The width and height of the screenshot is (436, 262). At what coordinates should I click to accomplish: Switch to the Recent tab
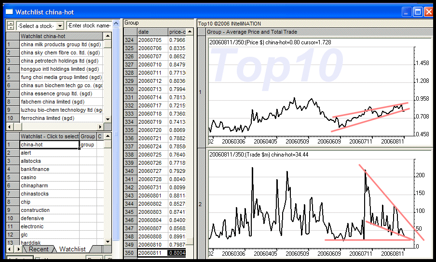39,249
